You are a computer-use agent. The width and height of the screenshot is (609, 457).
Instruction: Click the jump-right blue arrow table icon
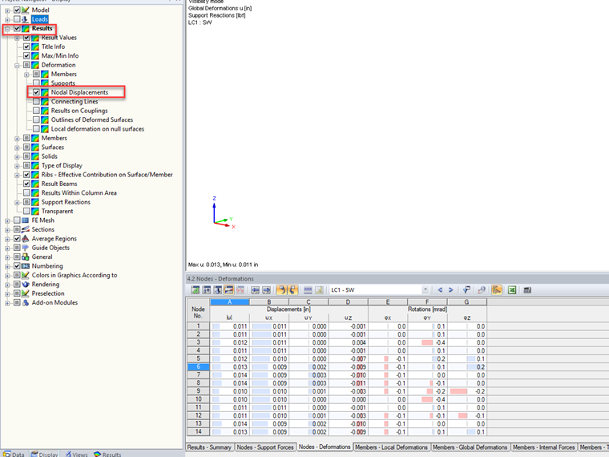tap(266, 290)
